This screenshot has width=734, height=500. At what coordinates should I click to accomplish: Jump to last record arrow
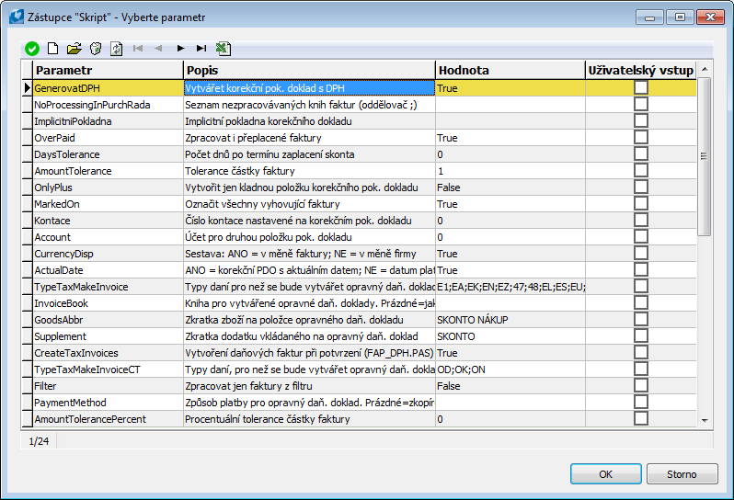[201, 48]
